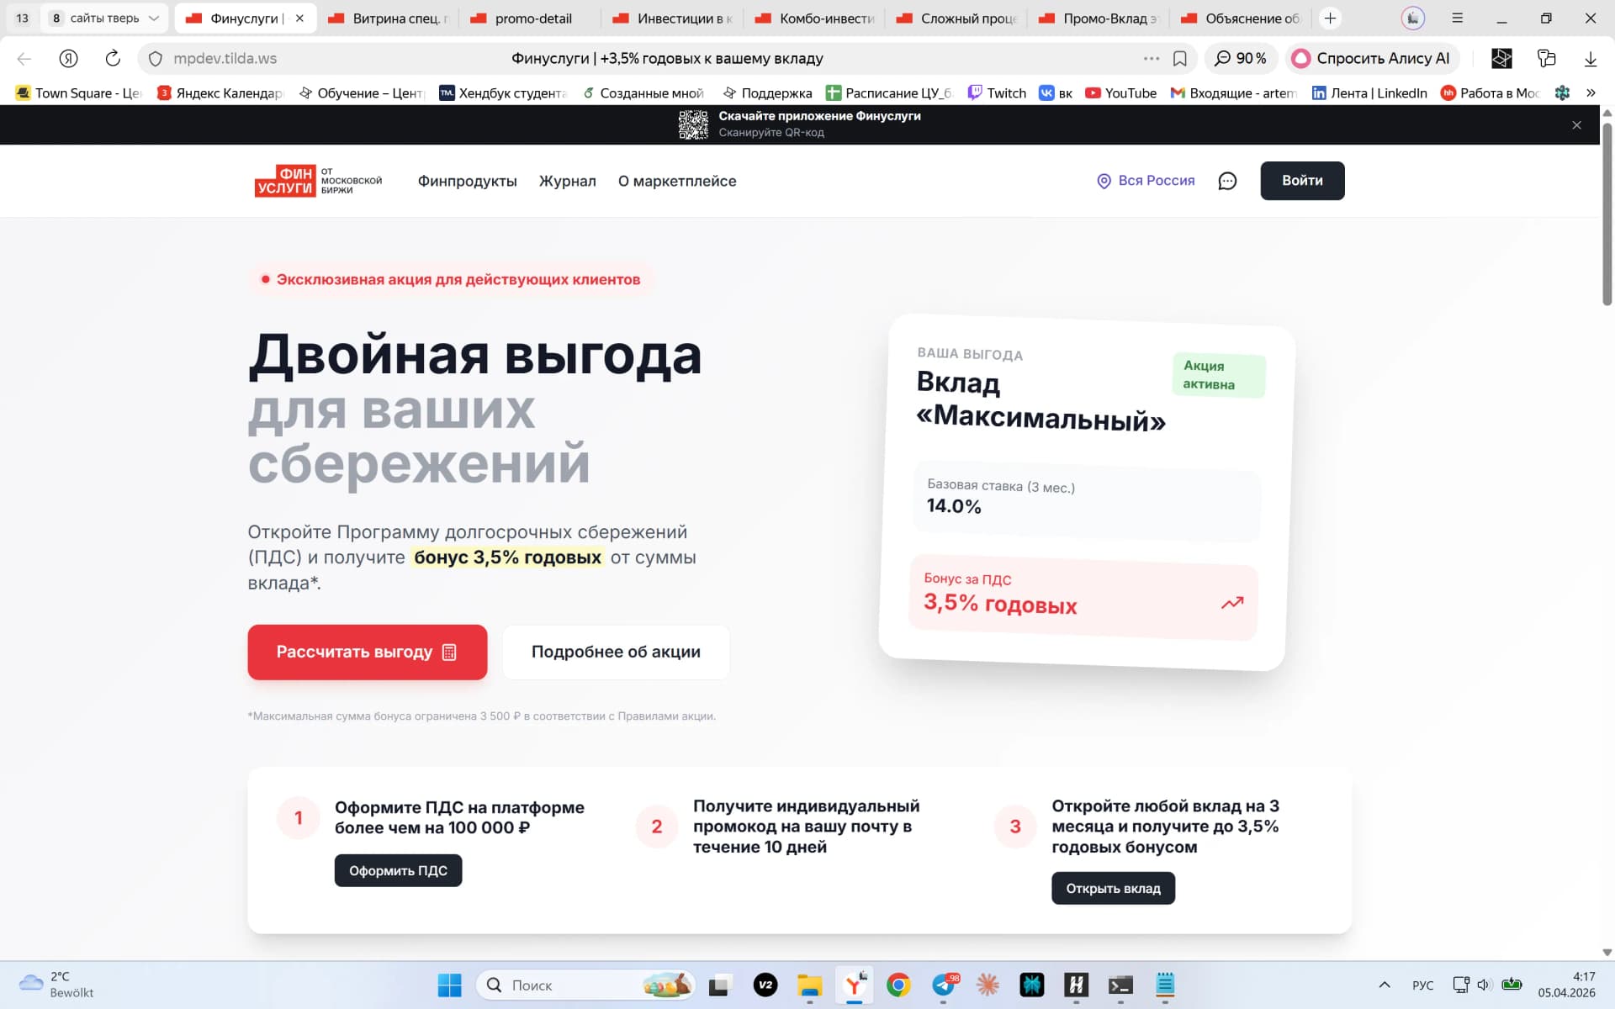Open Яндекс Календарь bookmark

(220, 92)
